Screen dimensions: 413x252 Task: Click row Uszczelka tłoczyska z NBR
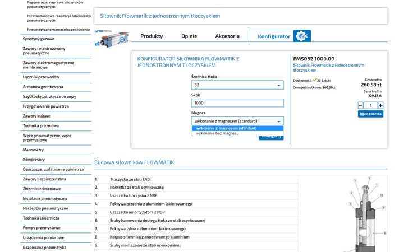point(196,195)
